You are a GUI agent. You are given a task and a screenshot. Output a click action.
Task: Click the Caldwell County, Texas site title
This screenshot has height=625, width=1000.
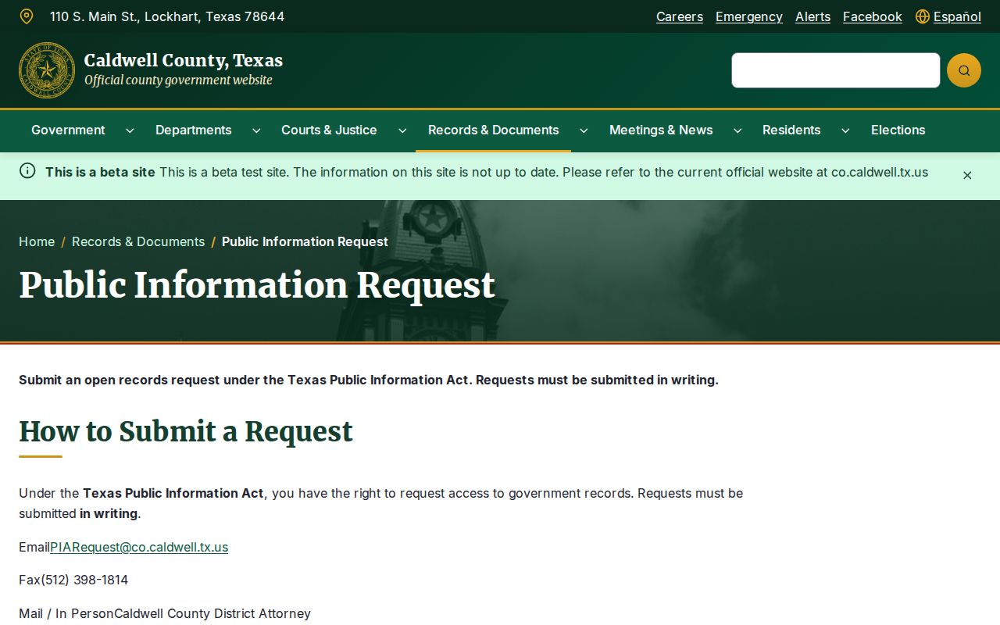coord(184,60)
